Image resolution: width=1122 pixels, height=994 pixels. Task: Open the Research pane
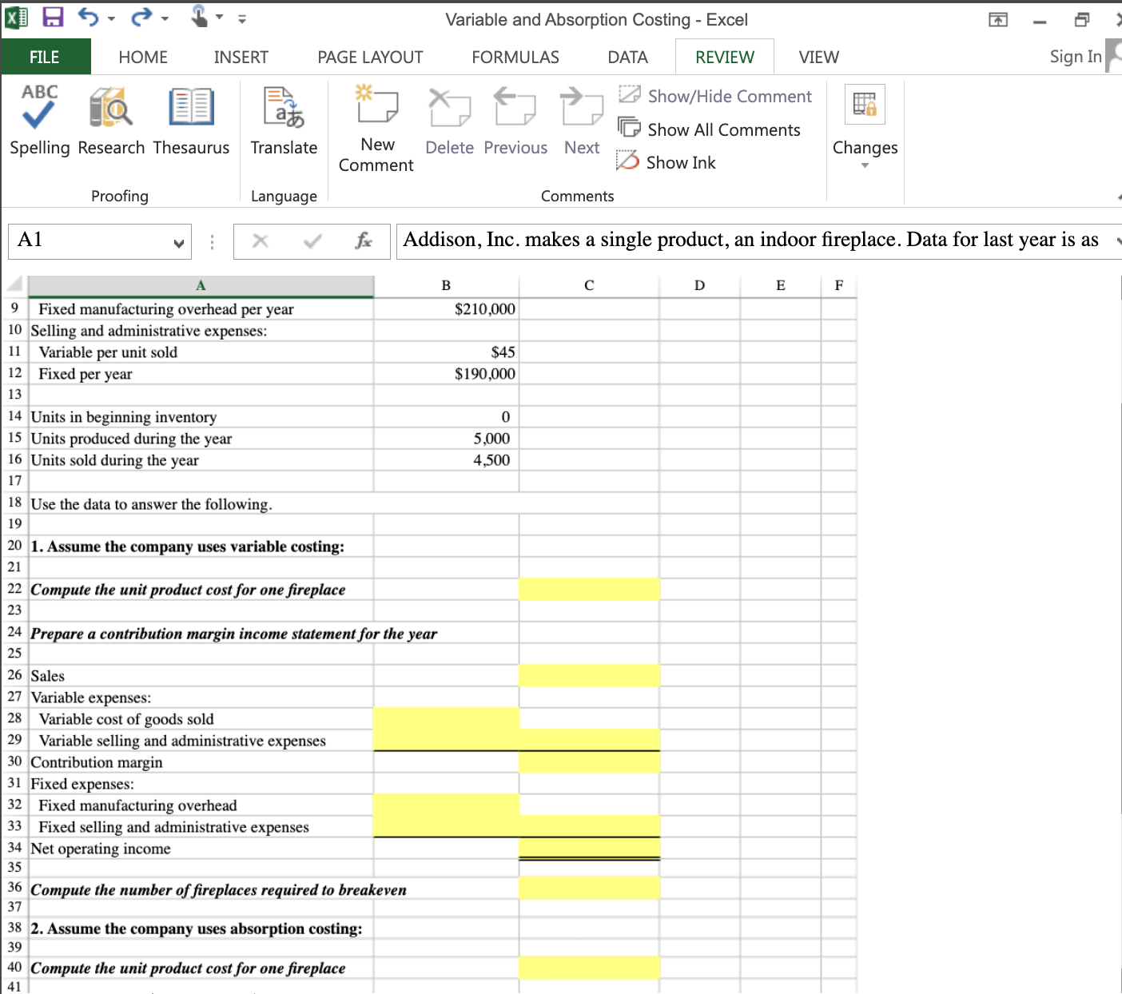(x=111, y=120)
